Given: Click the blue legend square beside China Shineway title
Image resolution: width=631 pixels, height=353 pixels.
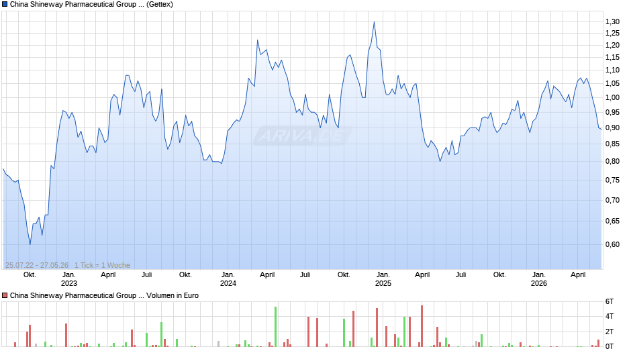Looking at the screenshot, I should [5, 4].
